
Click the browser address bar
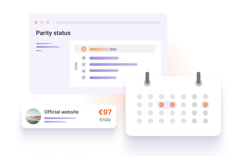click(108, 23)
